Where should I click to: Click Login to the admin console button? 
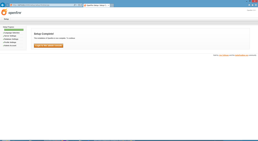(x=49, y=46)
